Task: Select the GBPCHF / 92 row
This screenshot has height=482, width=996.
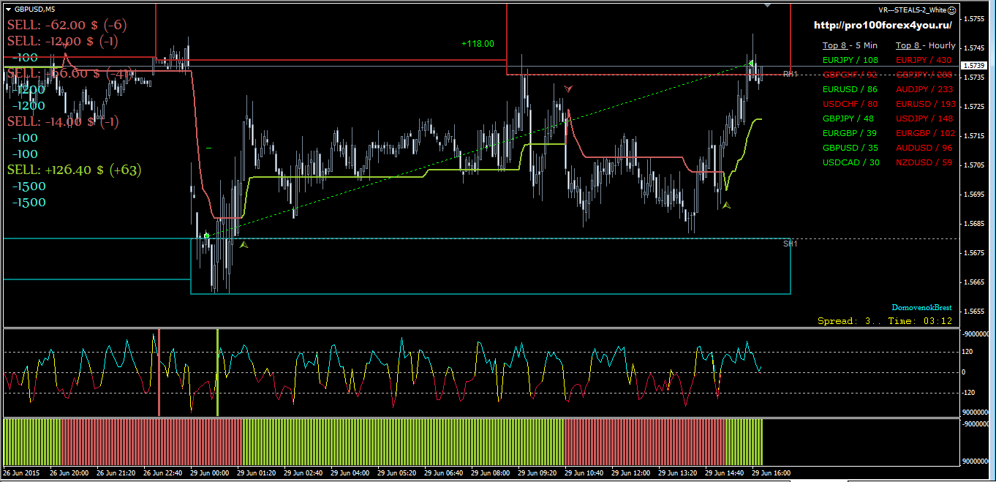Action: pyautogui.click(x=850, y=75)
